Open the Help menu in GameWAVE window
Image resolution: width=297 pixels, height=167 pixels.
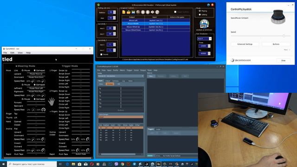pos(28,52)
